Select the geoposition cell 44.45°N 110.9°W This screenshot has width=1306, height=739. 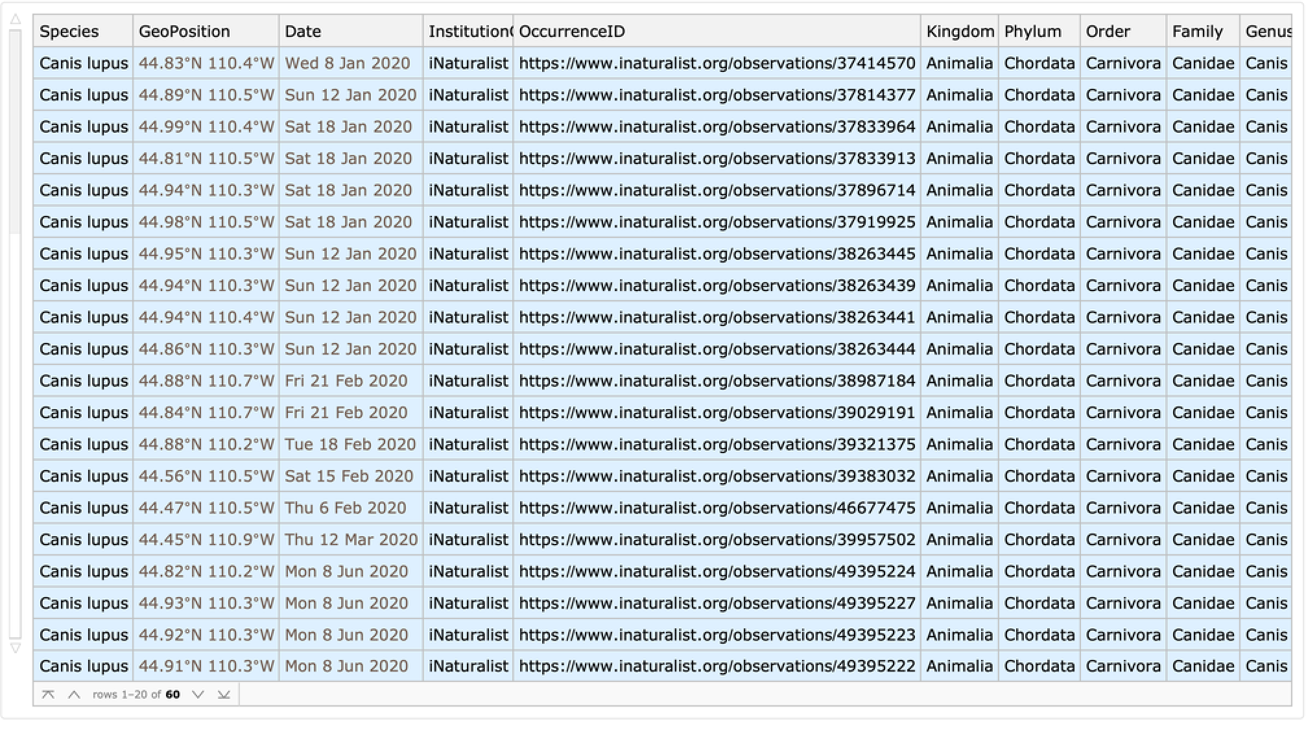tap(206, 540)
